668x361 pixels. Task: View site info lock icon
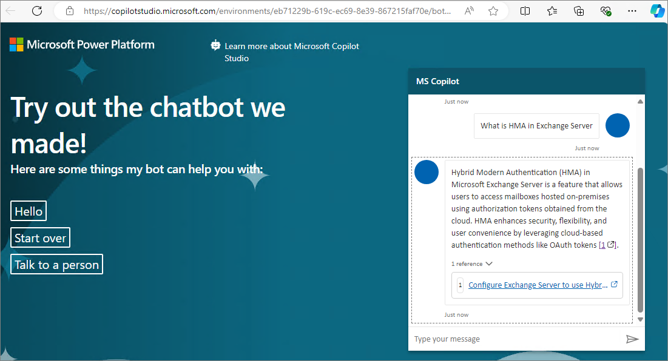(70, 11)
